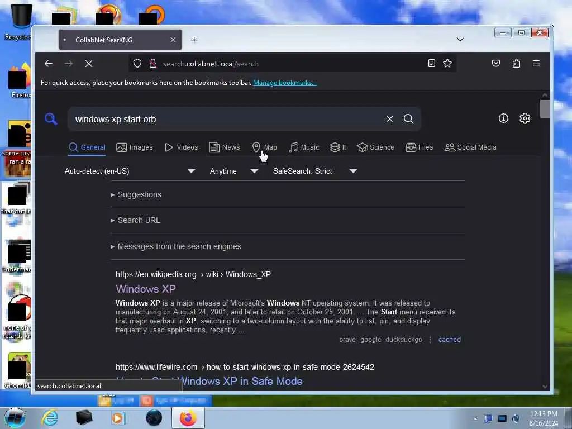572x429 pixels.
Task: Switch to IT category
Action: pos(338,147)
